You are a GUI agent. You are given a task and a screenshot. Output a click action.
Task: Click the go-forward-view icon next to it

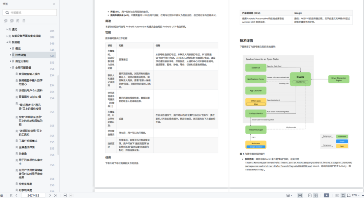click(x=70, y=195)
